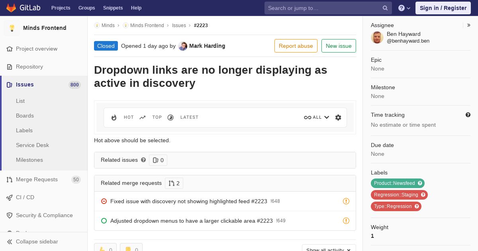The image size is (478, 251).
Task: Go to Issues List
Action: (20, 101)
